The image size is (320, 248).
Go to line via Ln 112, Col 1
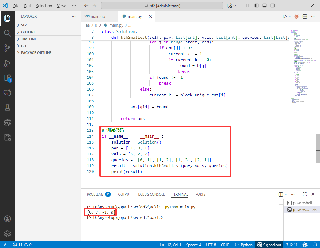pos(171,245)
